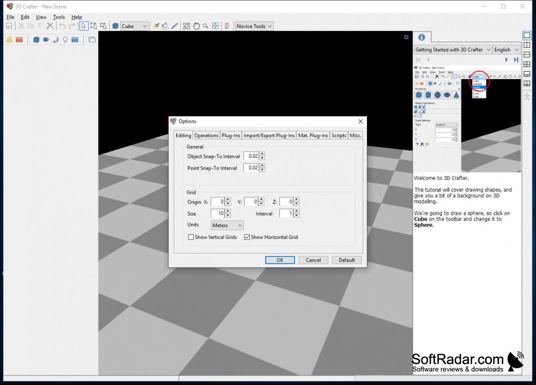Select the arrow pointer selection tool
The width and height of the screenshot is (536, 385).
[x=84, y=26]
